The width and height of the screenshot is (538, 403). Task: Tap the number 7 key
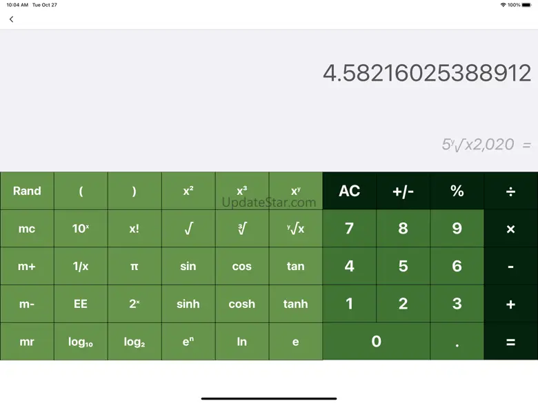point(349,229)
